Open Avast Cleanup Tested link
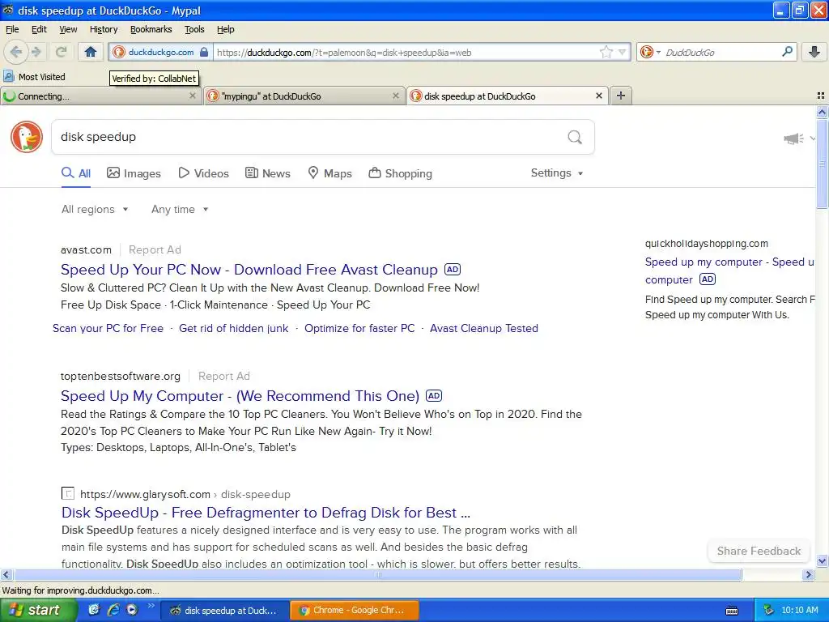This screenshot has width=829, height=622. [x=484, y=329]
